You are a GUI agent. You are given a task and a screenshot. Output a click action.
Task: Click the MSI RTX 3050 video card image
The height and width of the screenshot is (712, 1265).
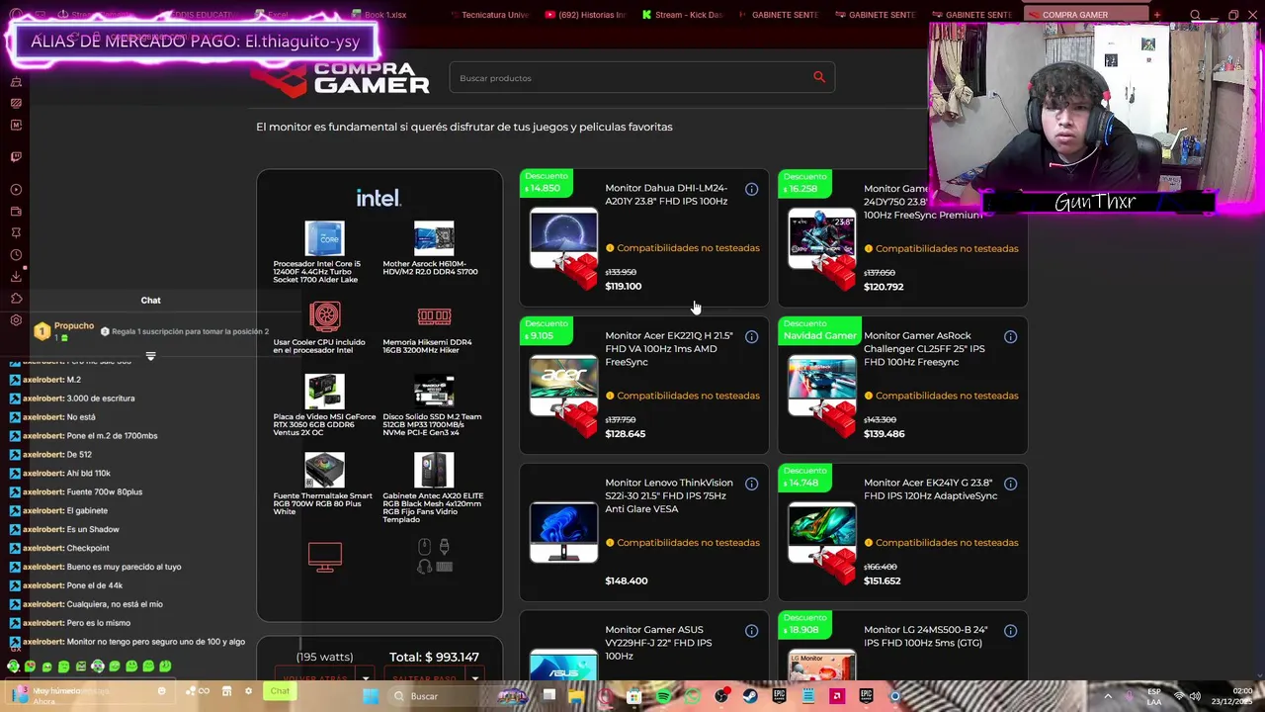click(325, 392)
